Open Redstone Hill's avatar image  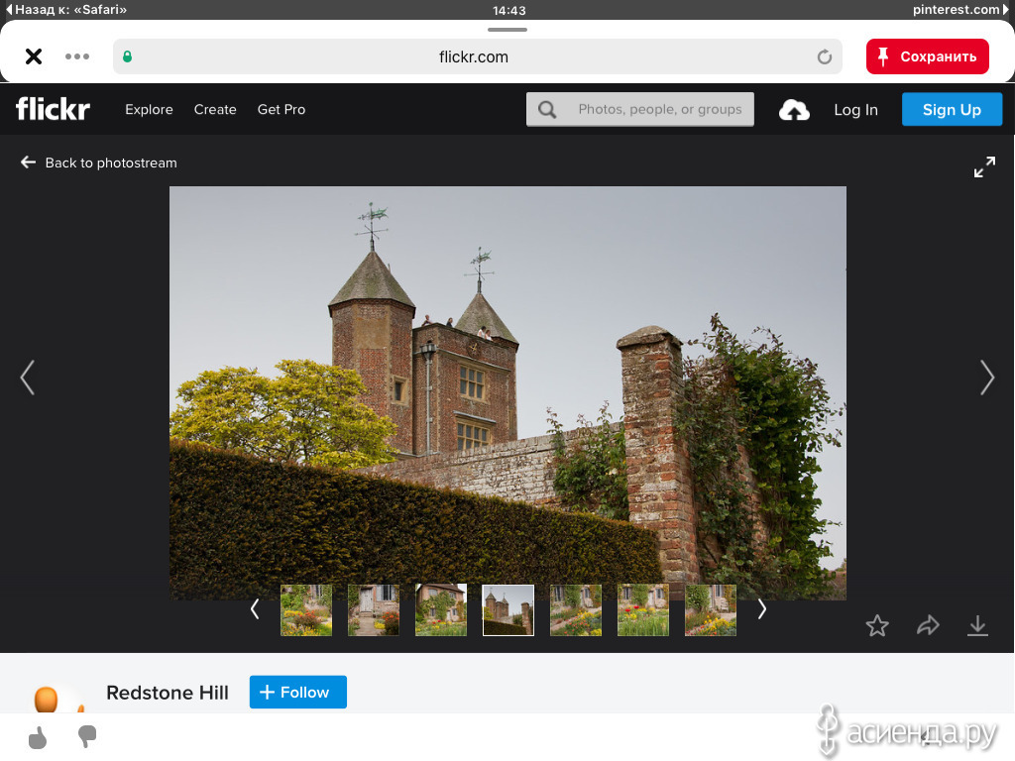pyautogui.click(x=58, y=699)
